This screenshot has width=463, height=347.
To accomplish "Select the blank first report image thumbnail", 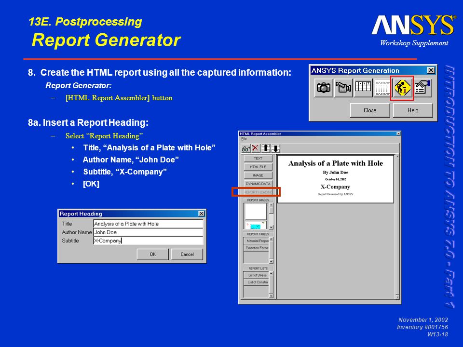I will tap(256, 212).
